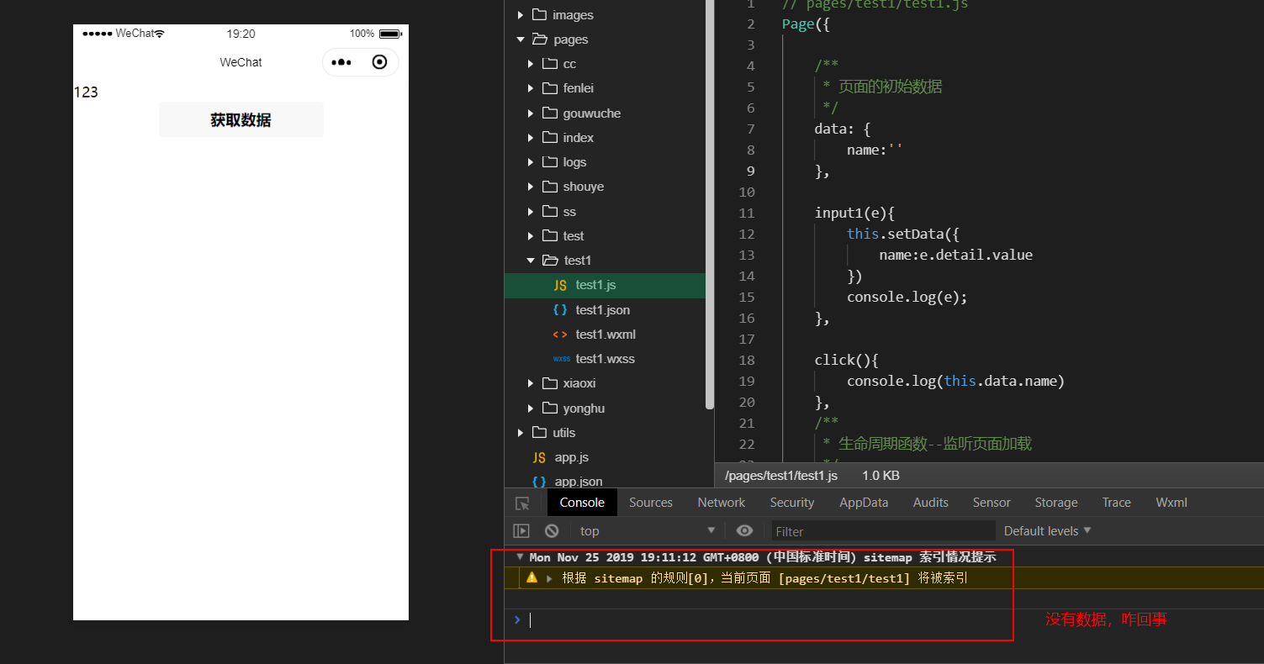
Task: Expand the gouwuche folder arrow
Action: tap(531, 113)
